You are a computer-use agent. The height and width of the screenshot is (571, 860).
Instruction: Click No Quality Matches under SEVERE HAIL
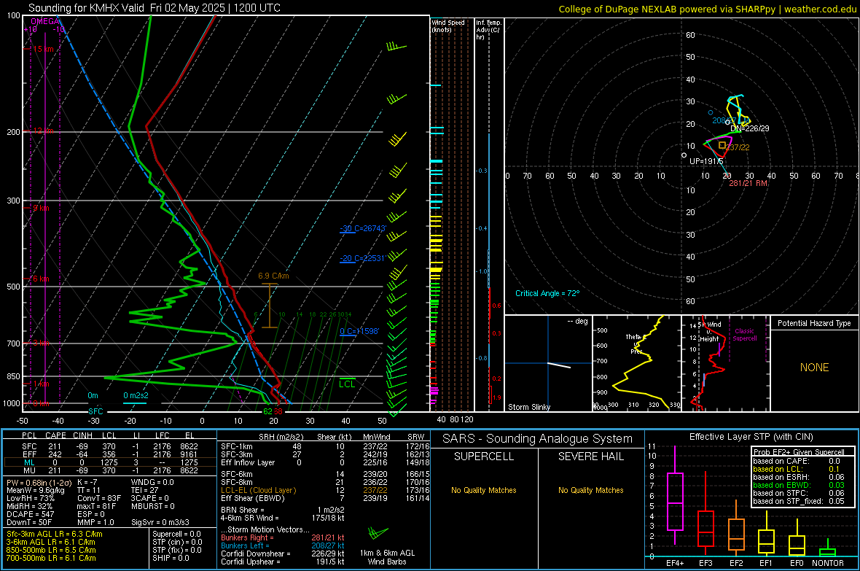(590, 490)
